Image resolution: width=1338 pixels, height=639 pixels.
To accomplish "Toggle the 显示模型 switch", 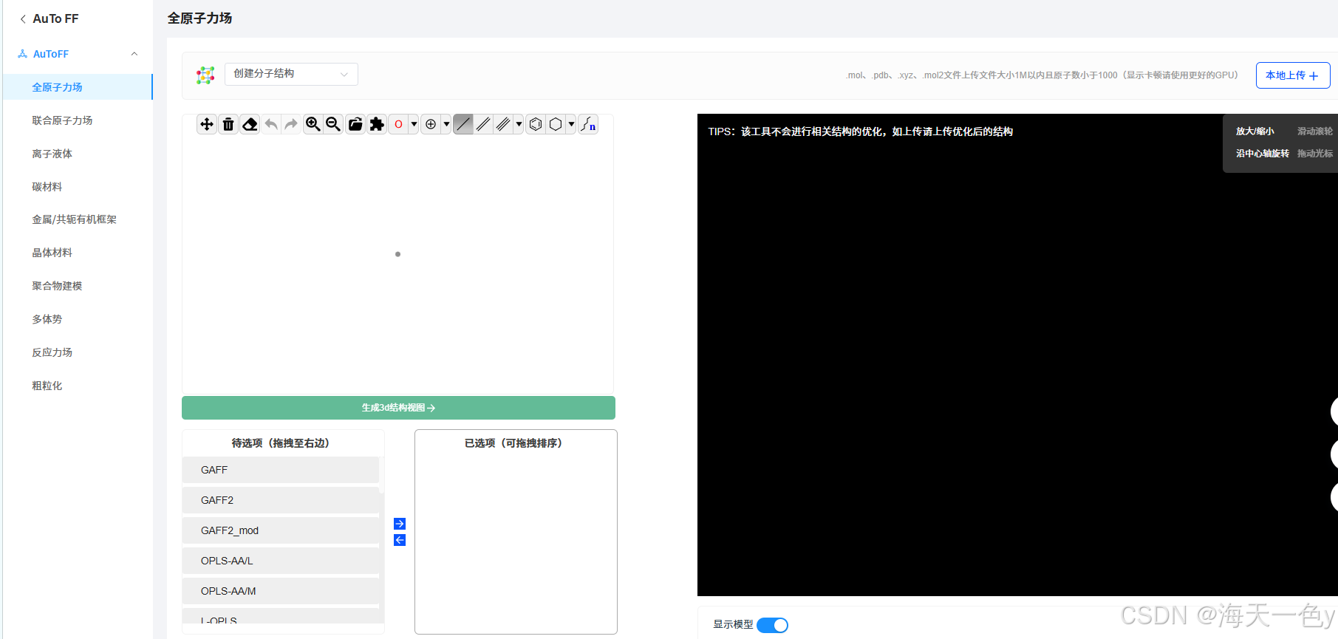I will [772, 625].
